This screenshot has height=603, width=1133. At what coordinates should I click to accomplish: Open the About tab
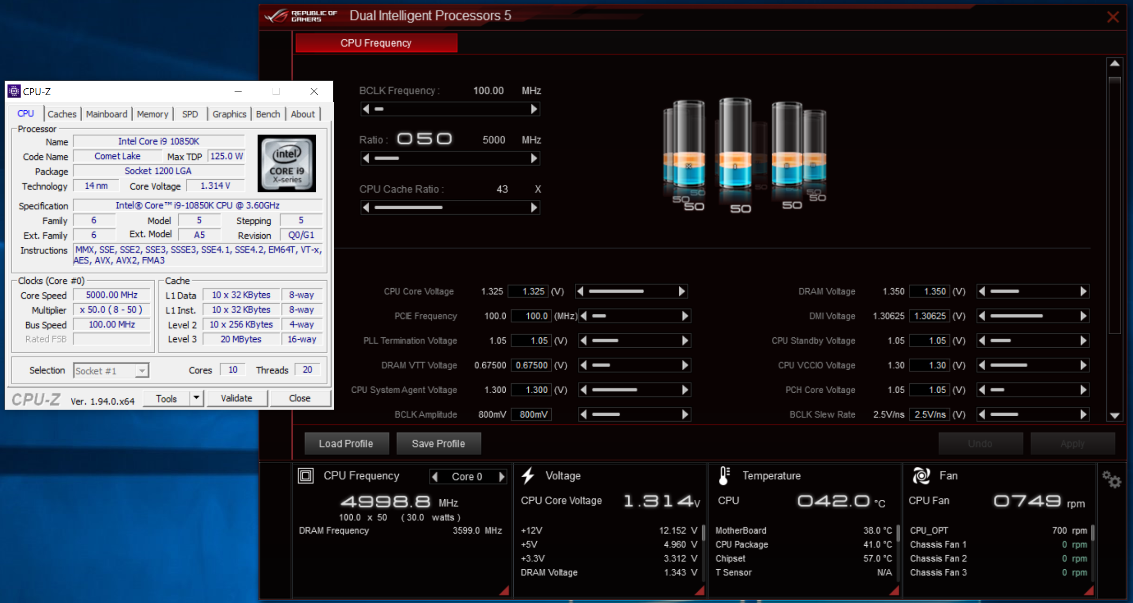pyautogui.click(x=303, y=114)
